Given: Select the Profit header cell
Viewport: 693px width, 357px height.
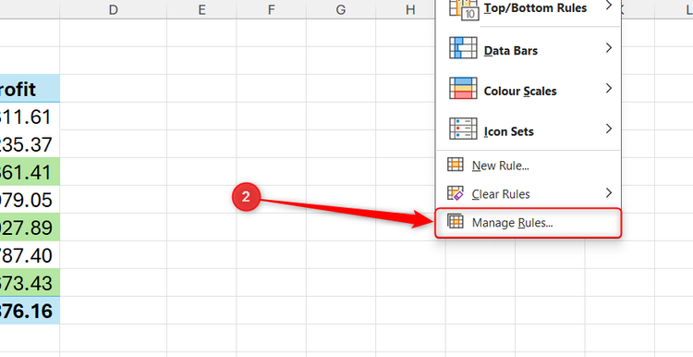Looking at the screenshot, I should 30,89.
